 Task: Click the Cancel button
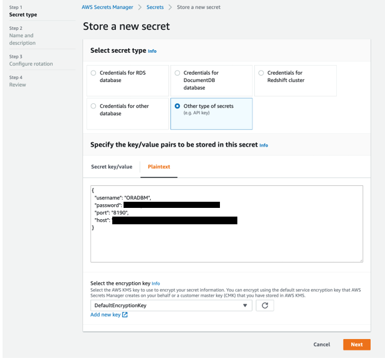tap(321, 345)
